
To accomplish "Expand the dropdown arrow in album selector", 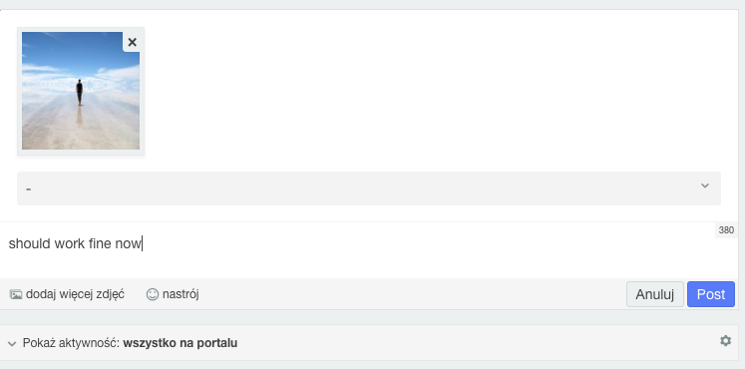I will 705,185.
